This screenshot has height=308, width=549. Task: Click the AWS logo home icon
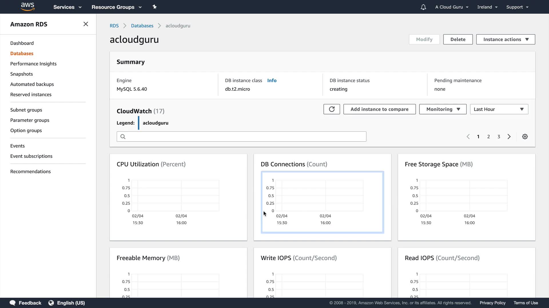tap(27, 7)
